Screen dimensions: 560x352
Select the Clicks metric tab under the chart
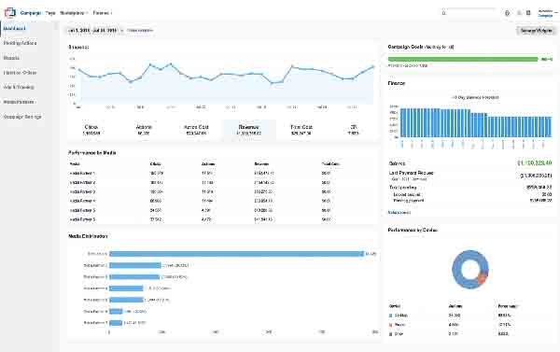pyautogui.click(x=91, y=130)
